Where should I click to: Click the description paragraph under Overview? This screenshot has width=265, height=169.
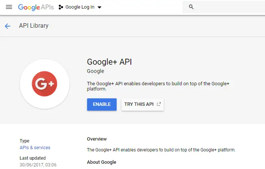[x=161, y=150]
